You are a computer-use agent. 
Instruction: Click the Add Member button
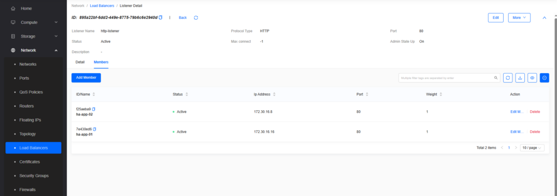[86, 78]
